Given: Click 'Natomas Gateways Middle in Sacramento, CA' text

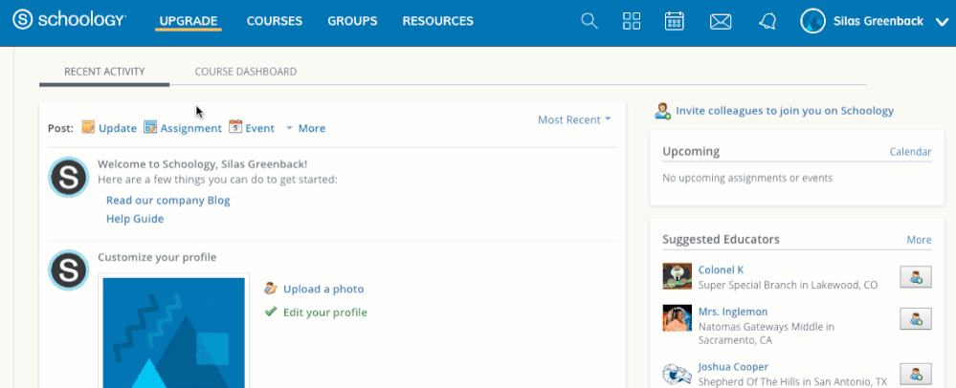Looking at the screenshot, I should (767, 334).
